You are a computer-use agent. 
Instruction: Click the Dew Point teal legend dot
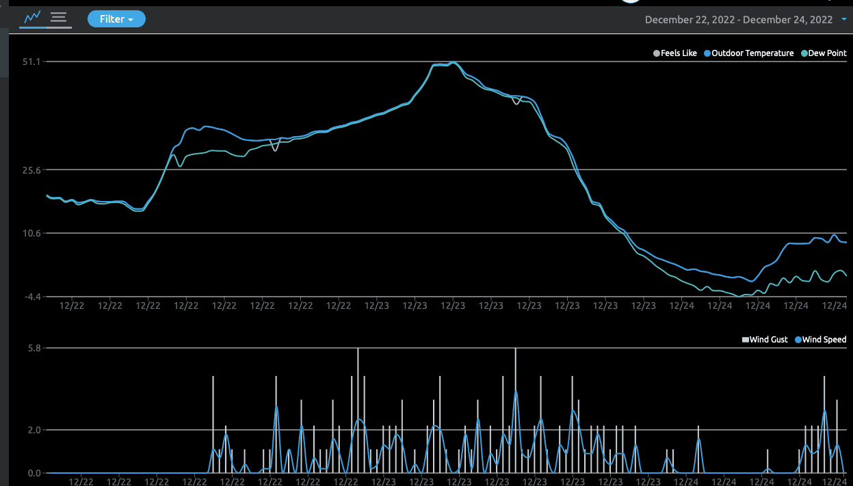click(804, 53)
